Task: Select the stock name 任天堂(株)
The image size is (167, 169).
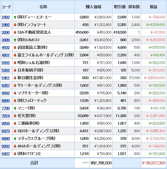Action: pyautogui.click(x=26, y=116)
